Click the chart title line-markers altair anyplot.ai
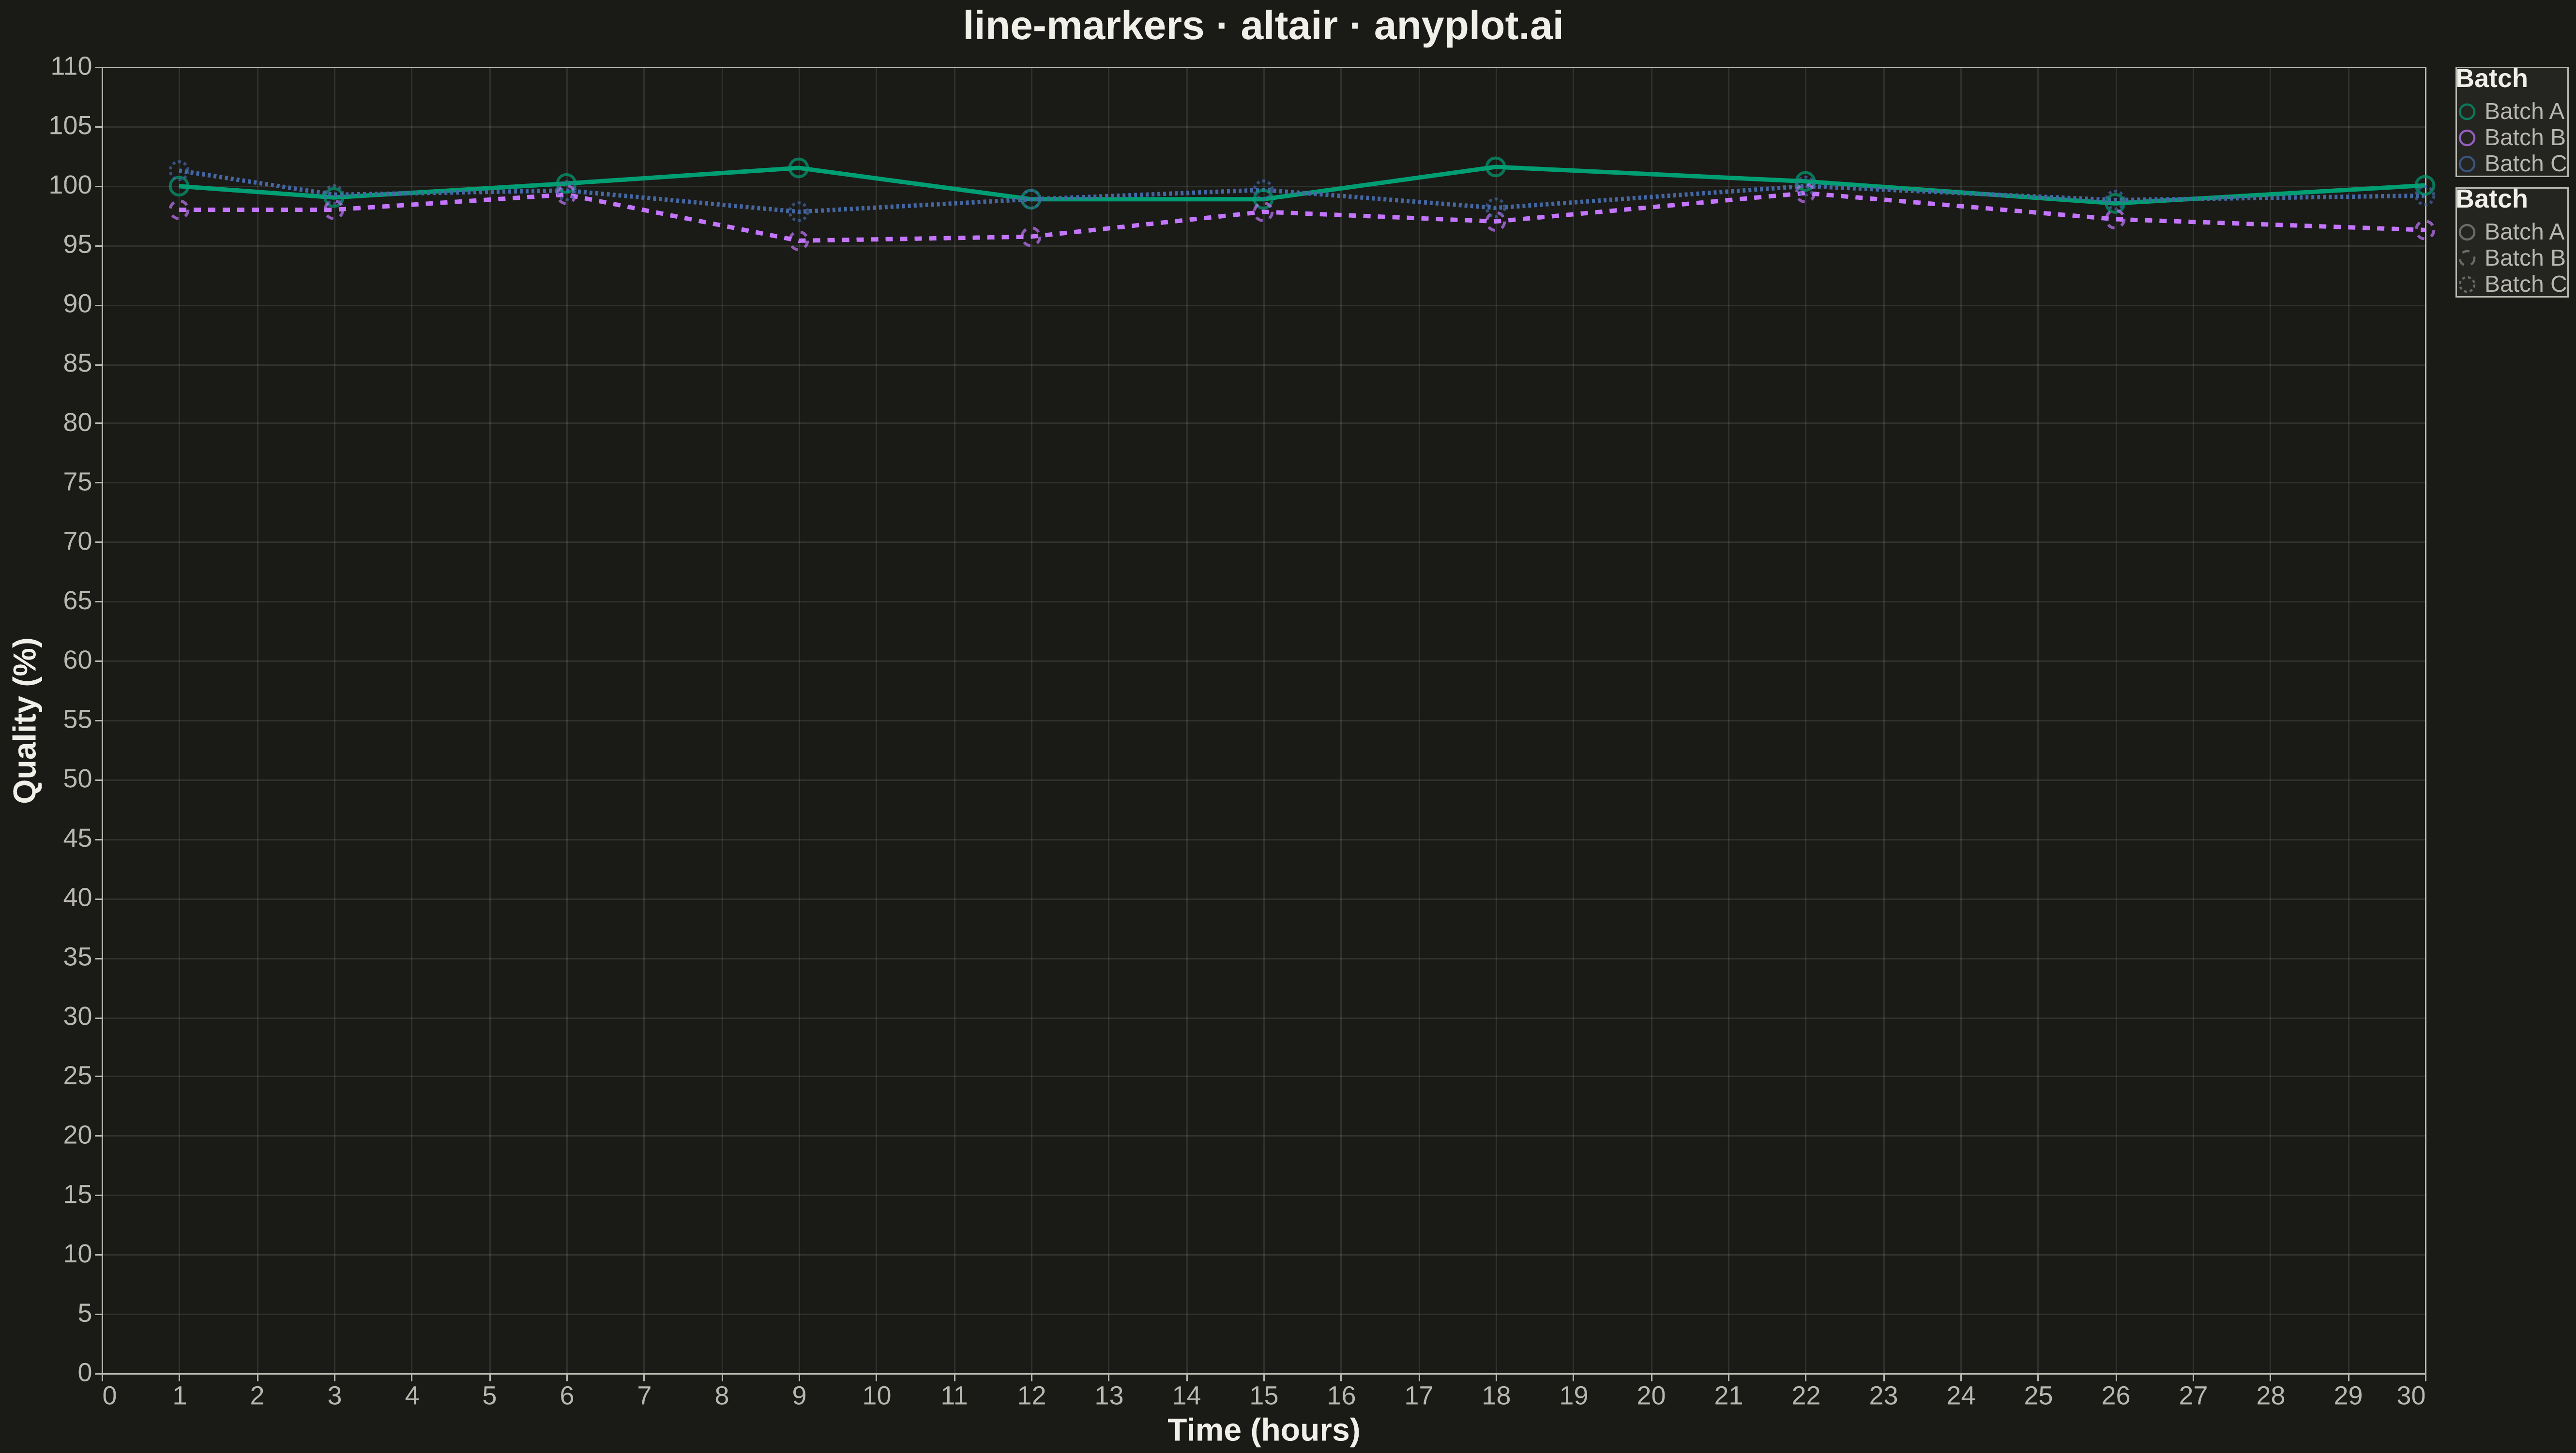2576x1453 pixels. 1263,26
